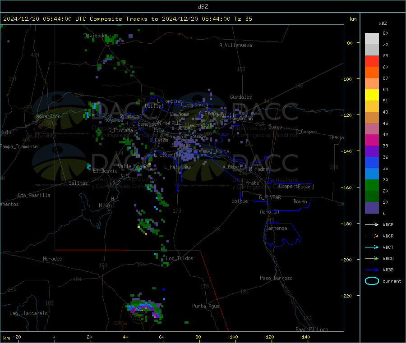Click the Bowen map label
Screen dimensions: 406x343
[300, 201]
